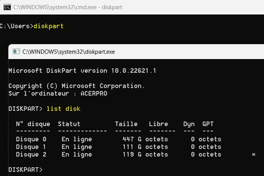Viewport: 264px width, 176px height.
Task: Click the '0 octets' free value of Disque 1
Action: [x=206, y=147]
